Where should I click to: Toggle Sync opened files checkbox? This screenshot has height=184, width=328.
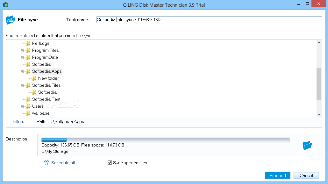click(110, 162)
